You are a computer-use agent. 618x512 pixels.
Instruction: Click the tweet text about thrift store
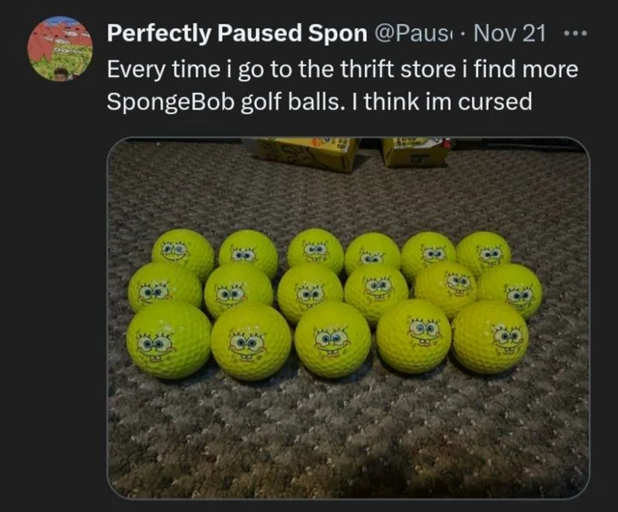343,85
